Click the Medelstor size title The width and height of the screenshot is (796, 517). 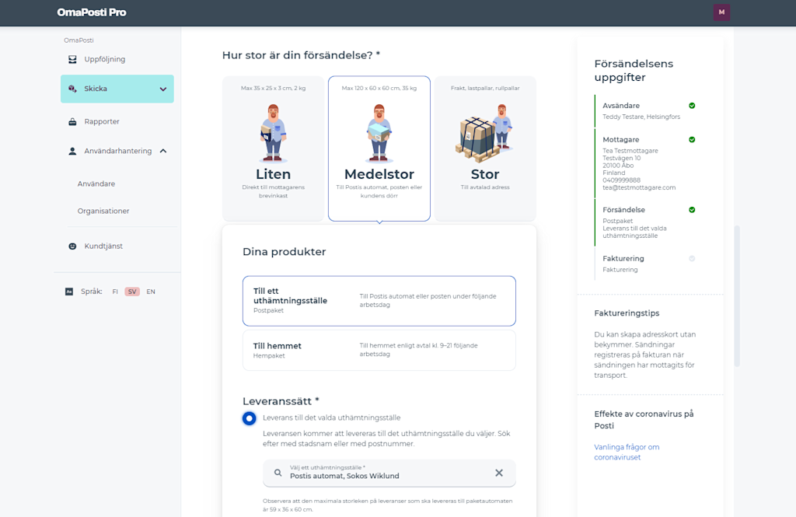[x=379, y=174]
